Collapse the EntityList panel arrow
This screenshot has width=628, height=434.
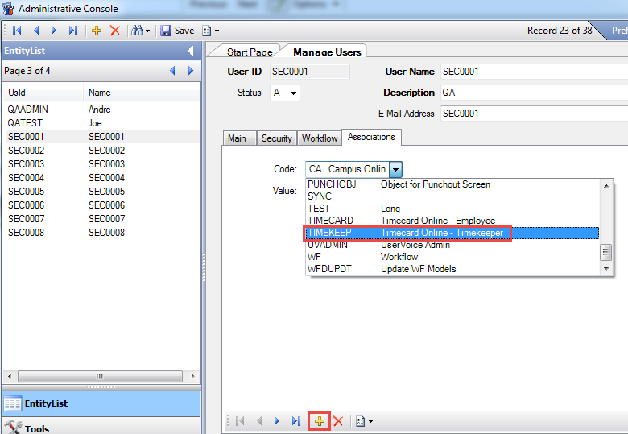[191, 51]
